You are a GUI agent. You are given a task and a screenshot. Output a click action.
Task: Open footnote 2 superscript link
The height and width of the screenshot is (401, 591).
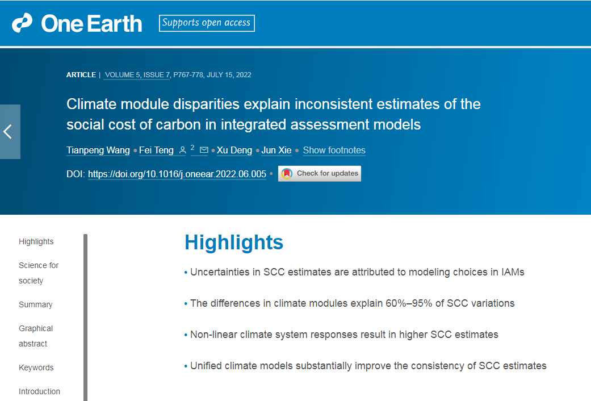(x=192, y=148)
